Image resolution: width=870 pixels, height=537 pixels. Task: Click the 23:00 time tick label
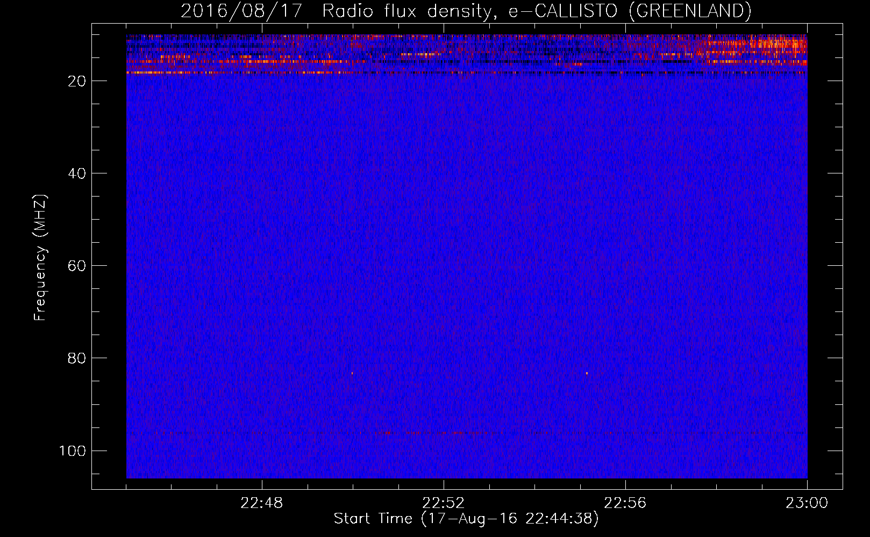click(x=807, y=503)
